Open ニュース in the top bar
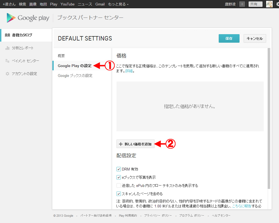279x223 pixels. pyautogui.click(x=85, y=4)
